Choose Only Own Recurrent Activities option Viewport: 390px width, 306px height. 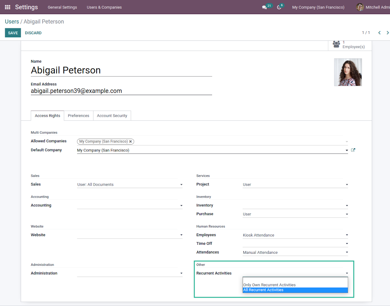(x=269, y=285)
